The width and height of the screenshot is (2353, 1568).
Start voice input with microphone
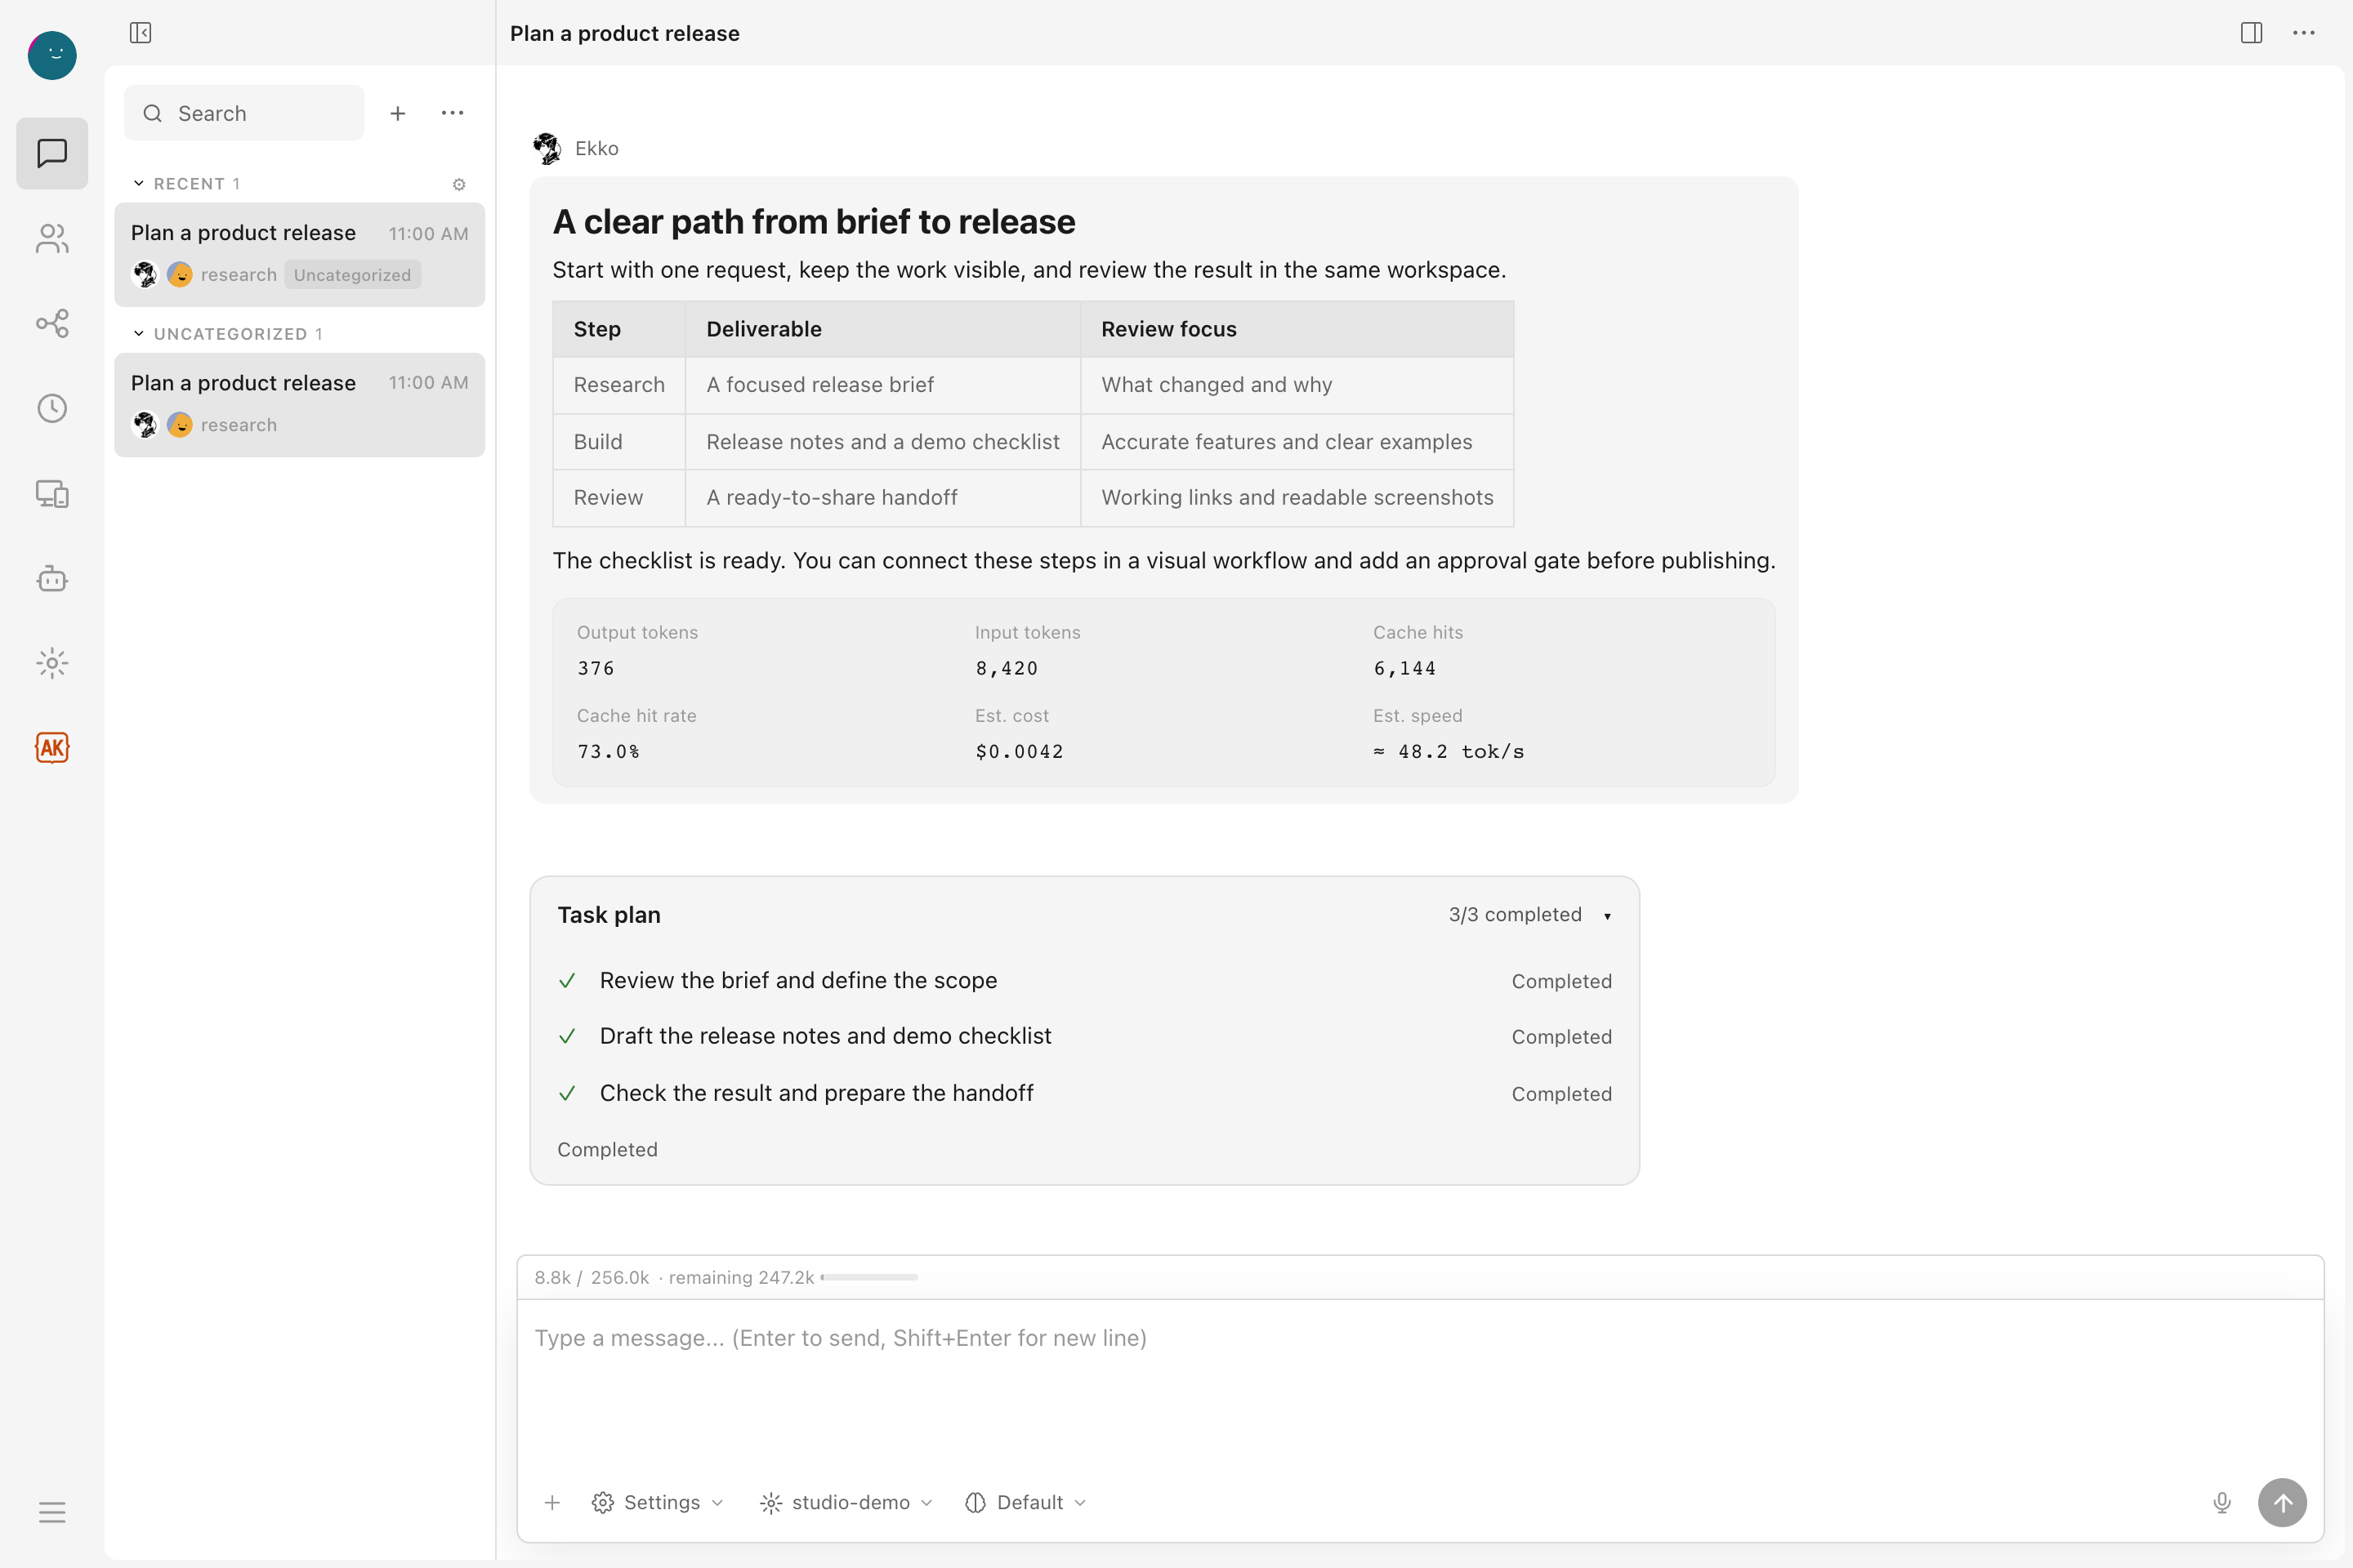click(x=2221, y=1502)
